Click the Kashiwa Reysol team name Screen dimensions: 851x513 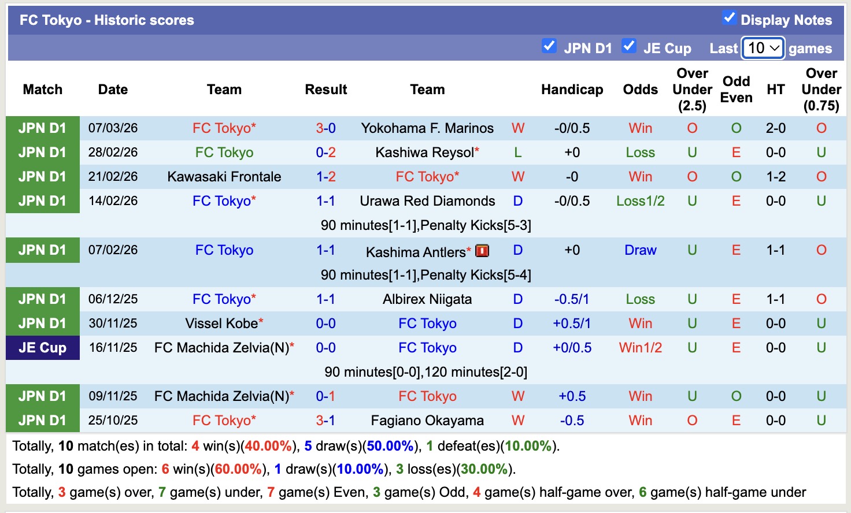[425, 152]
